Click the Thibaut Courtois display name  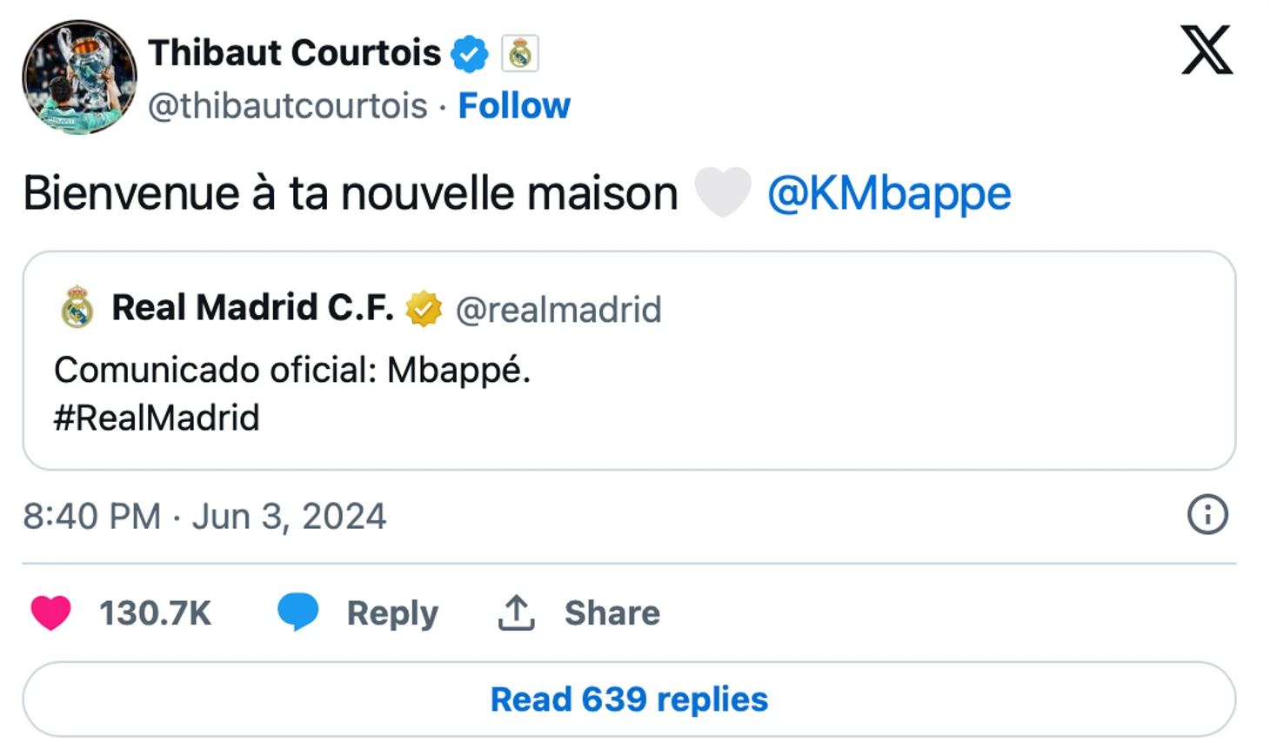pos(294,53)
